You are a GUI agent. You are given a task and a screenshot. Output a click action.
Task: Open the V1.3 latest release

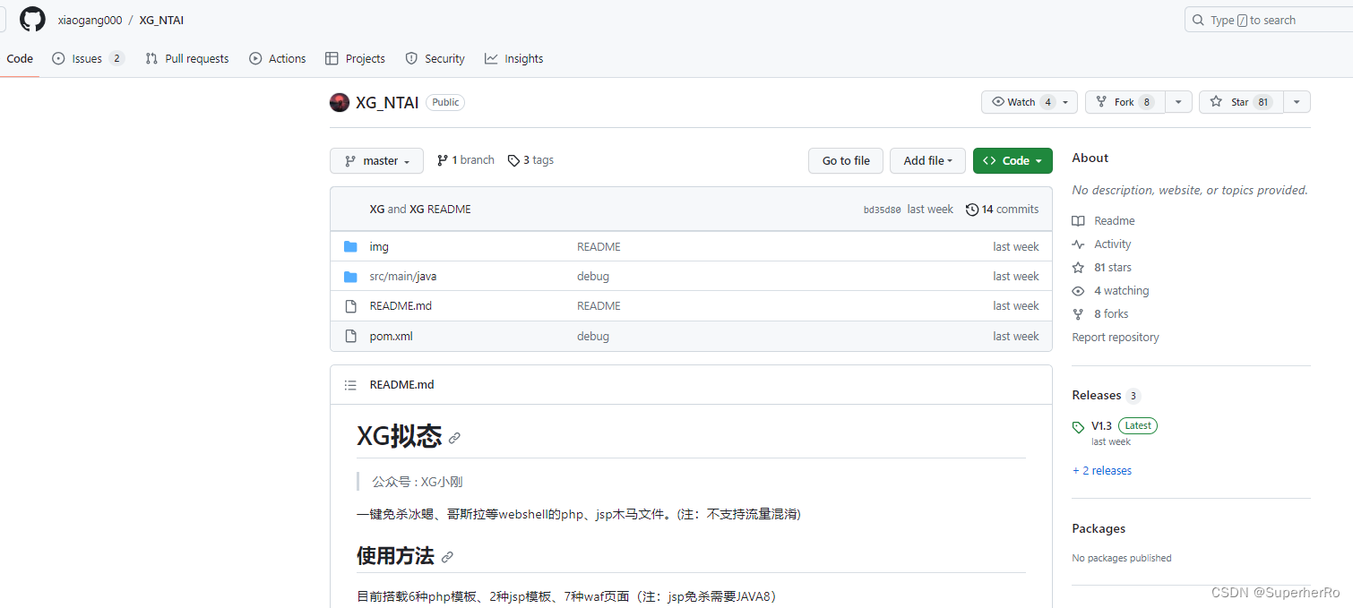[x=1101, y=425]
